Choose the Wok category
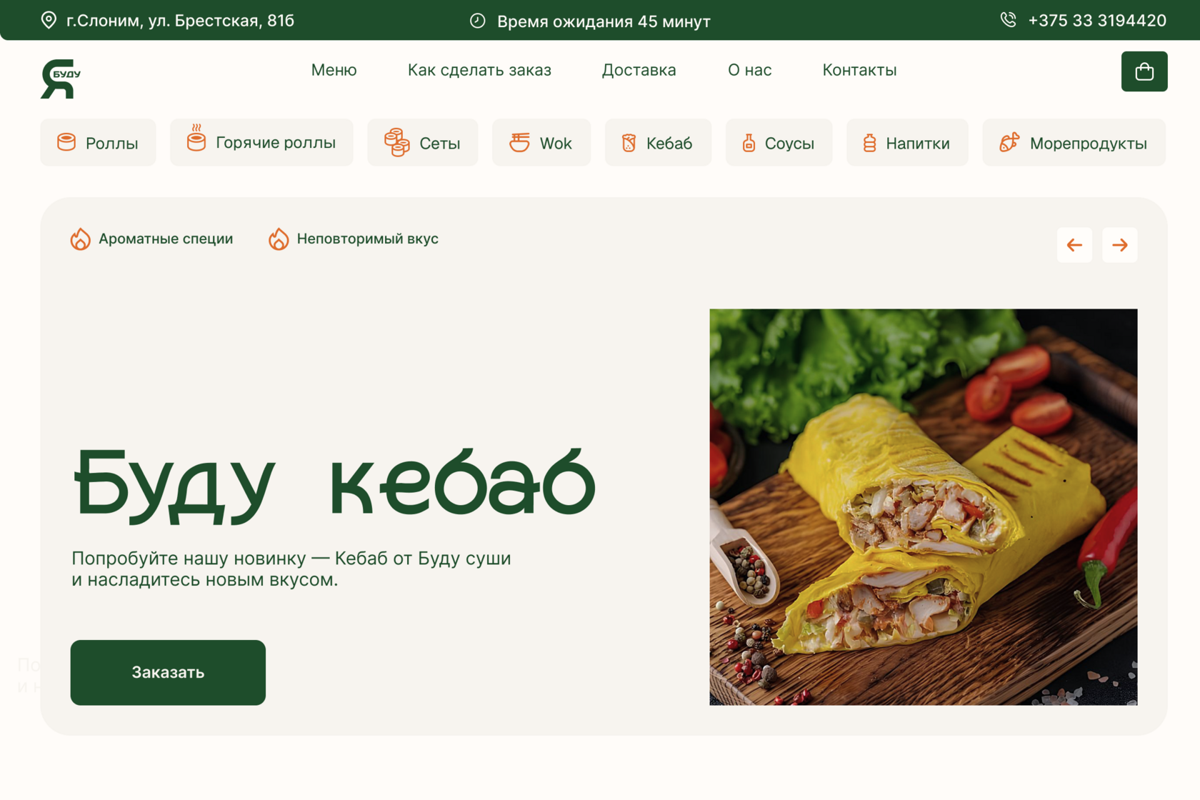 [541, 143]
